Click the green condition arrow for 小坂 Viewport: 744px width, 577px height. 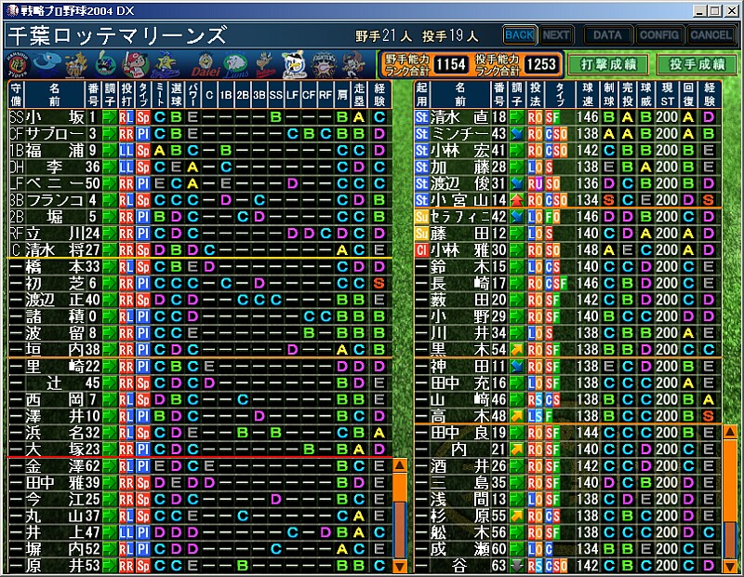(110, 117)
